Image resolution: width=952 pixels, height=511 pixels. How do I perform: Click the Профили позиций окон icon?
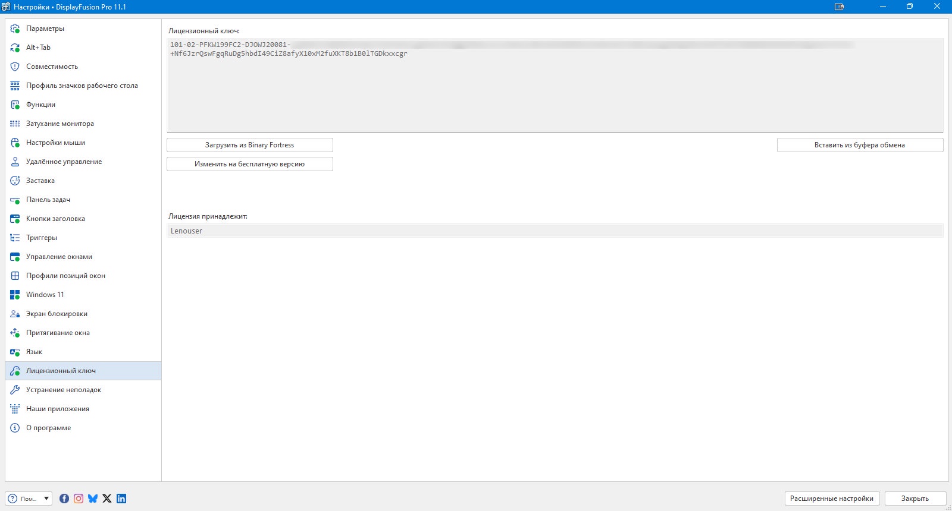click(15, 276)
